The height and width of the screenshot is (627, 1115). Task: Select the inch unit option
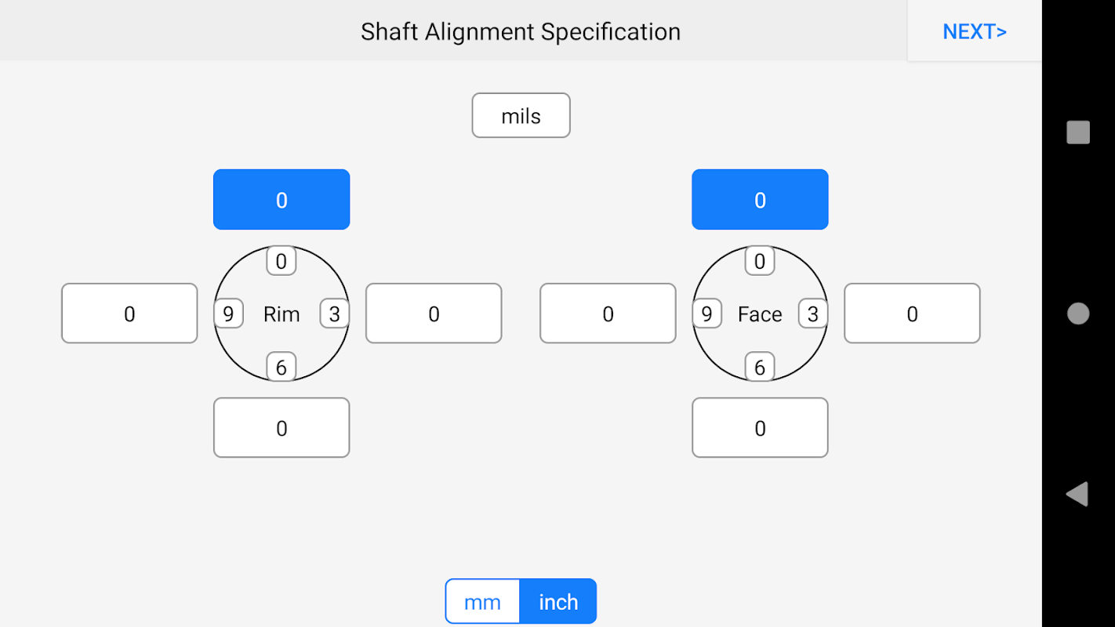pyautogui.click(x=558, y=602)
